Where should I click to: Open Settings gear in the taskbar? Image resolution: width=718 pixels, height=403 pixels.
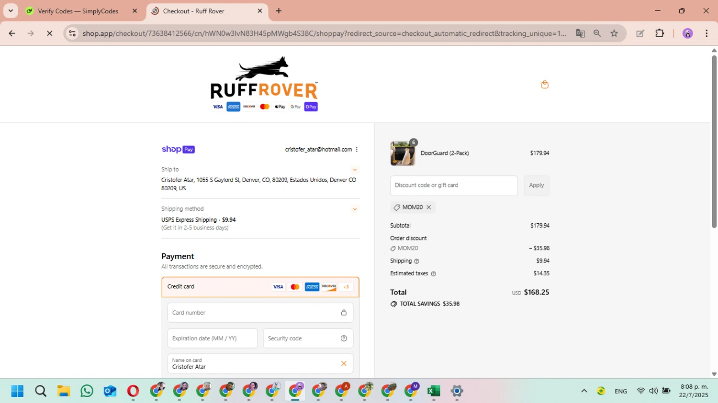coord(457,391)
